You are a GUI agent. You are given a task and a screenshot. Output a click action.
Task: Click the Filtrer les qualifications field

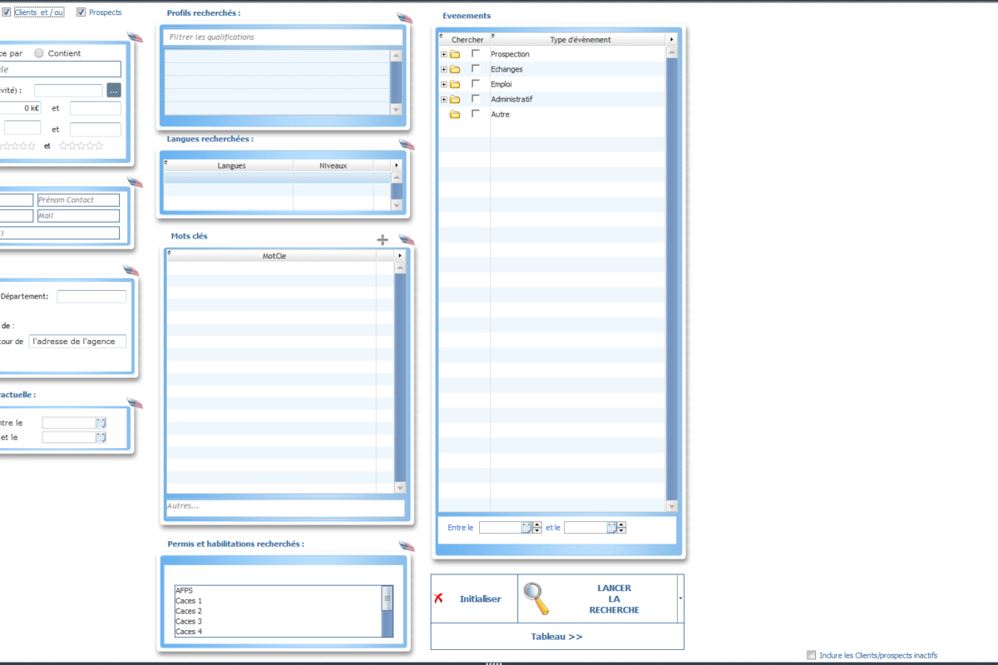click(x=284, y=37)
